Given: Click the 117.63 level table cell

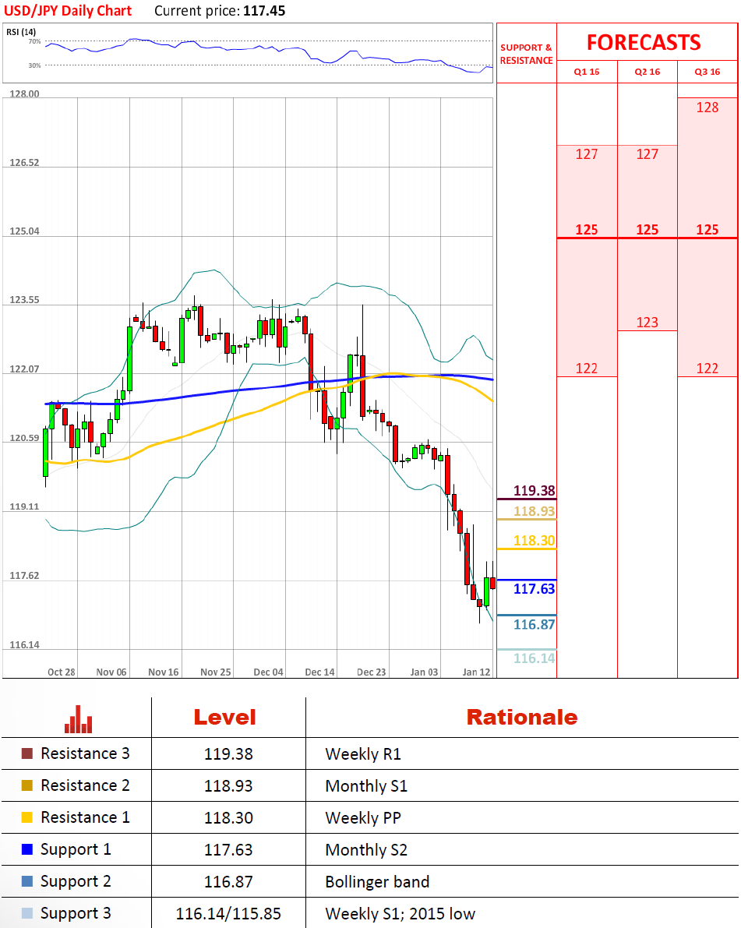Looking at the screenshot, I should 228,850.
